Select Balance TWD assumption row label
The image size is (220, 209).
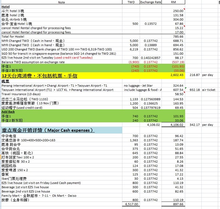[x=33, y=62]
